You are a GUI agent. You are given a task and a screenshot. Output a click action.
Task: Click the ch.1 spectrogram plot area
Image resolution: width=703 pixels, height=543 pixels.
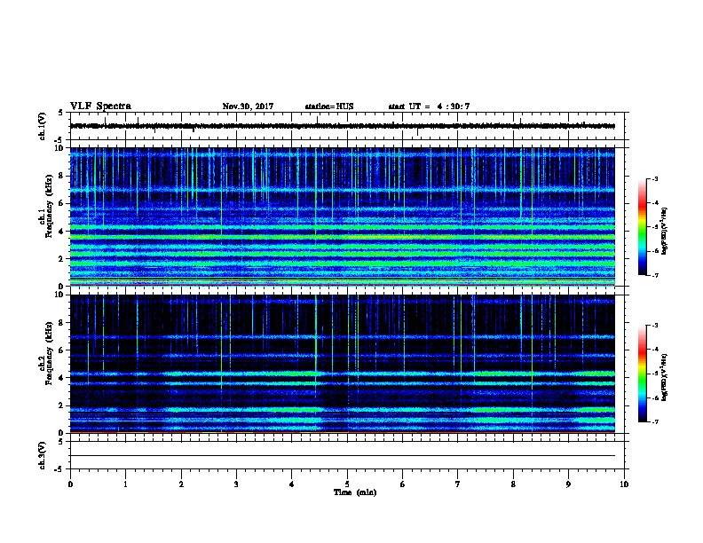[343, 216]
